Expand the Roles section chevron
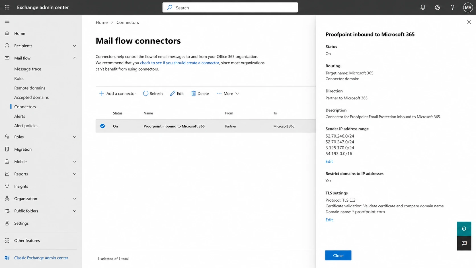 [x=74, y=137]
